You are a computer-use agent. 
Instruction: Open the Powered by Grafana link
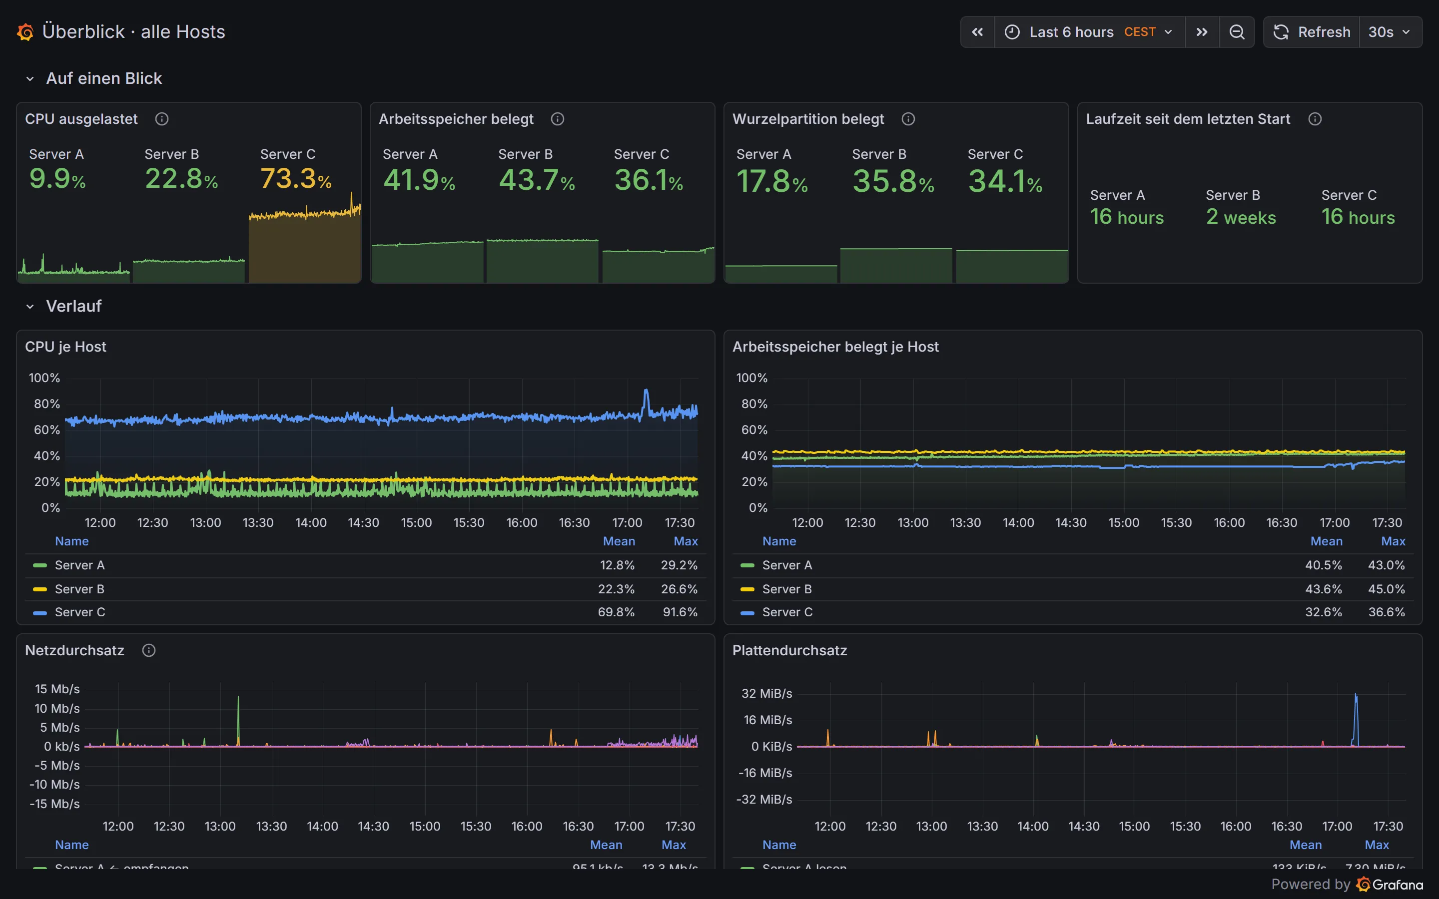[1347, 885]
